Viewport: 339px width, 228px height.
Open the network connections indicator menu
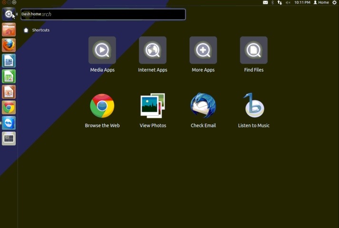click(x=280, y=2)
